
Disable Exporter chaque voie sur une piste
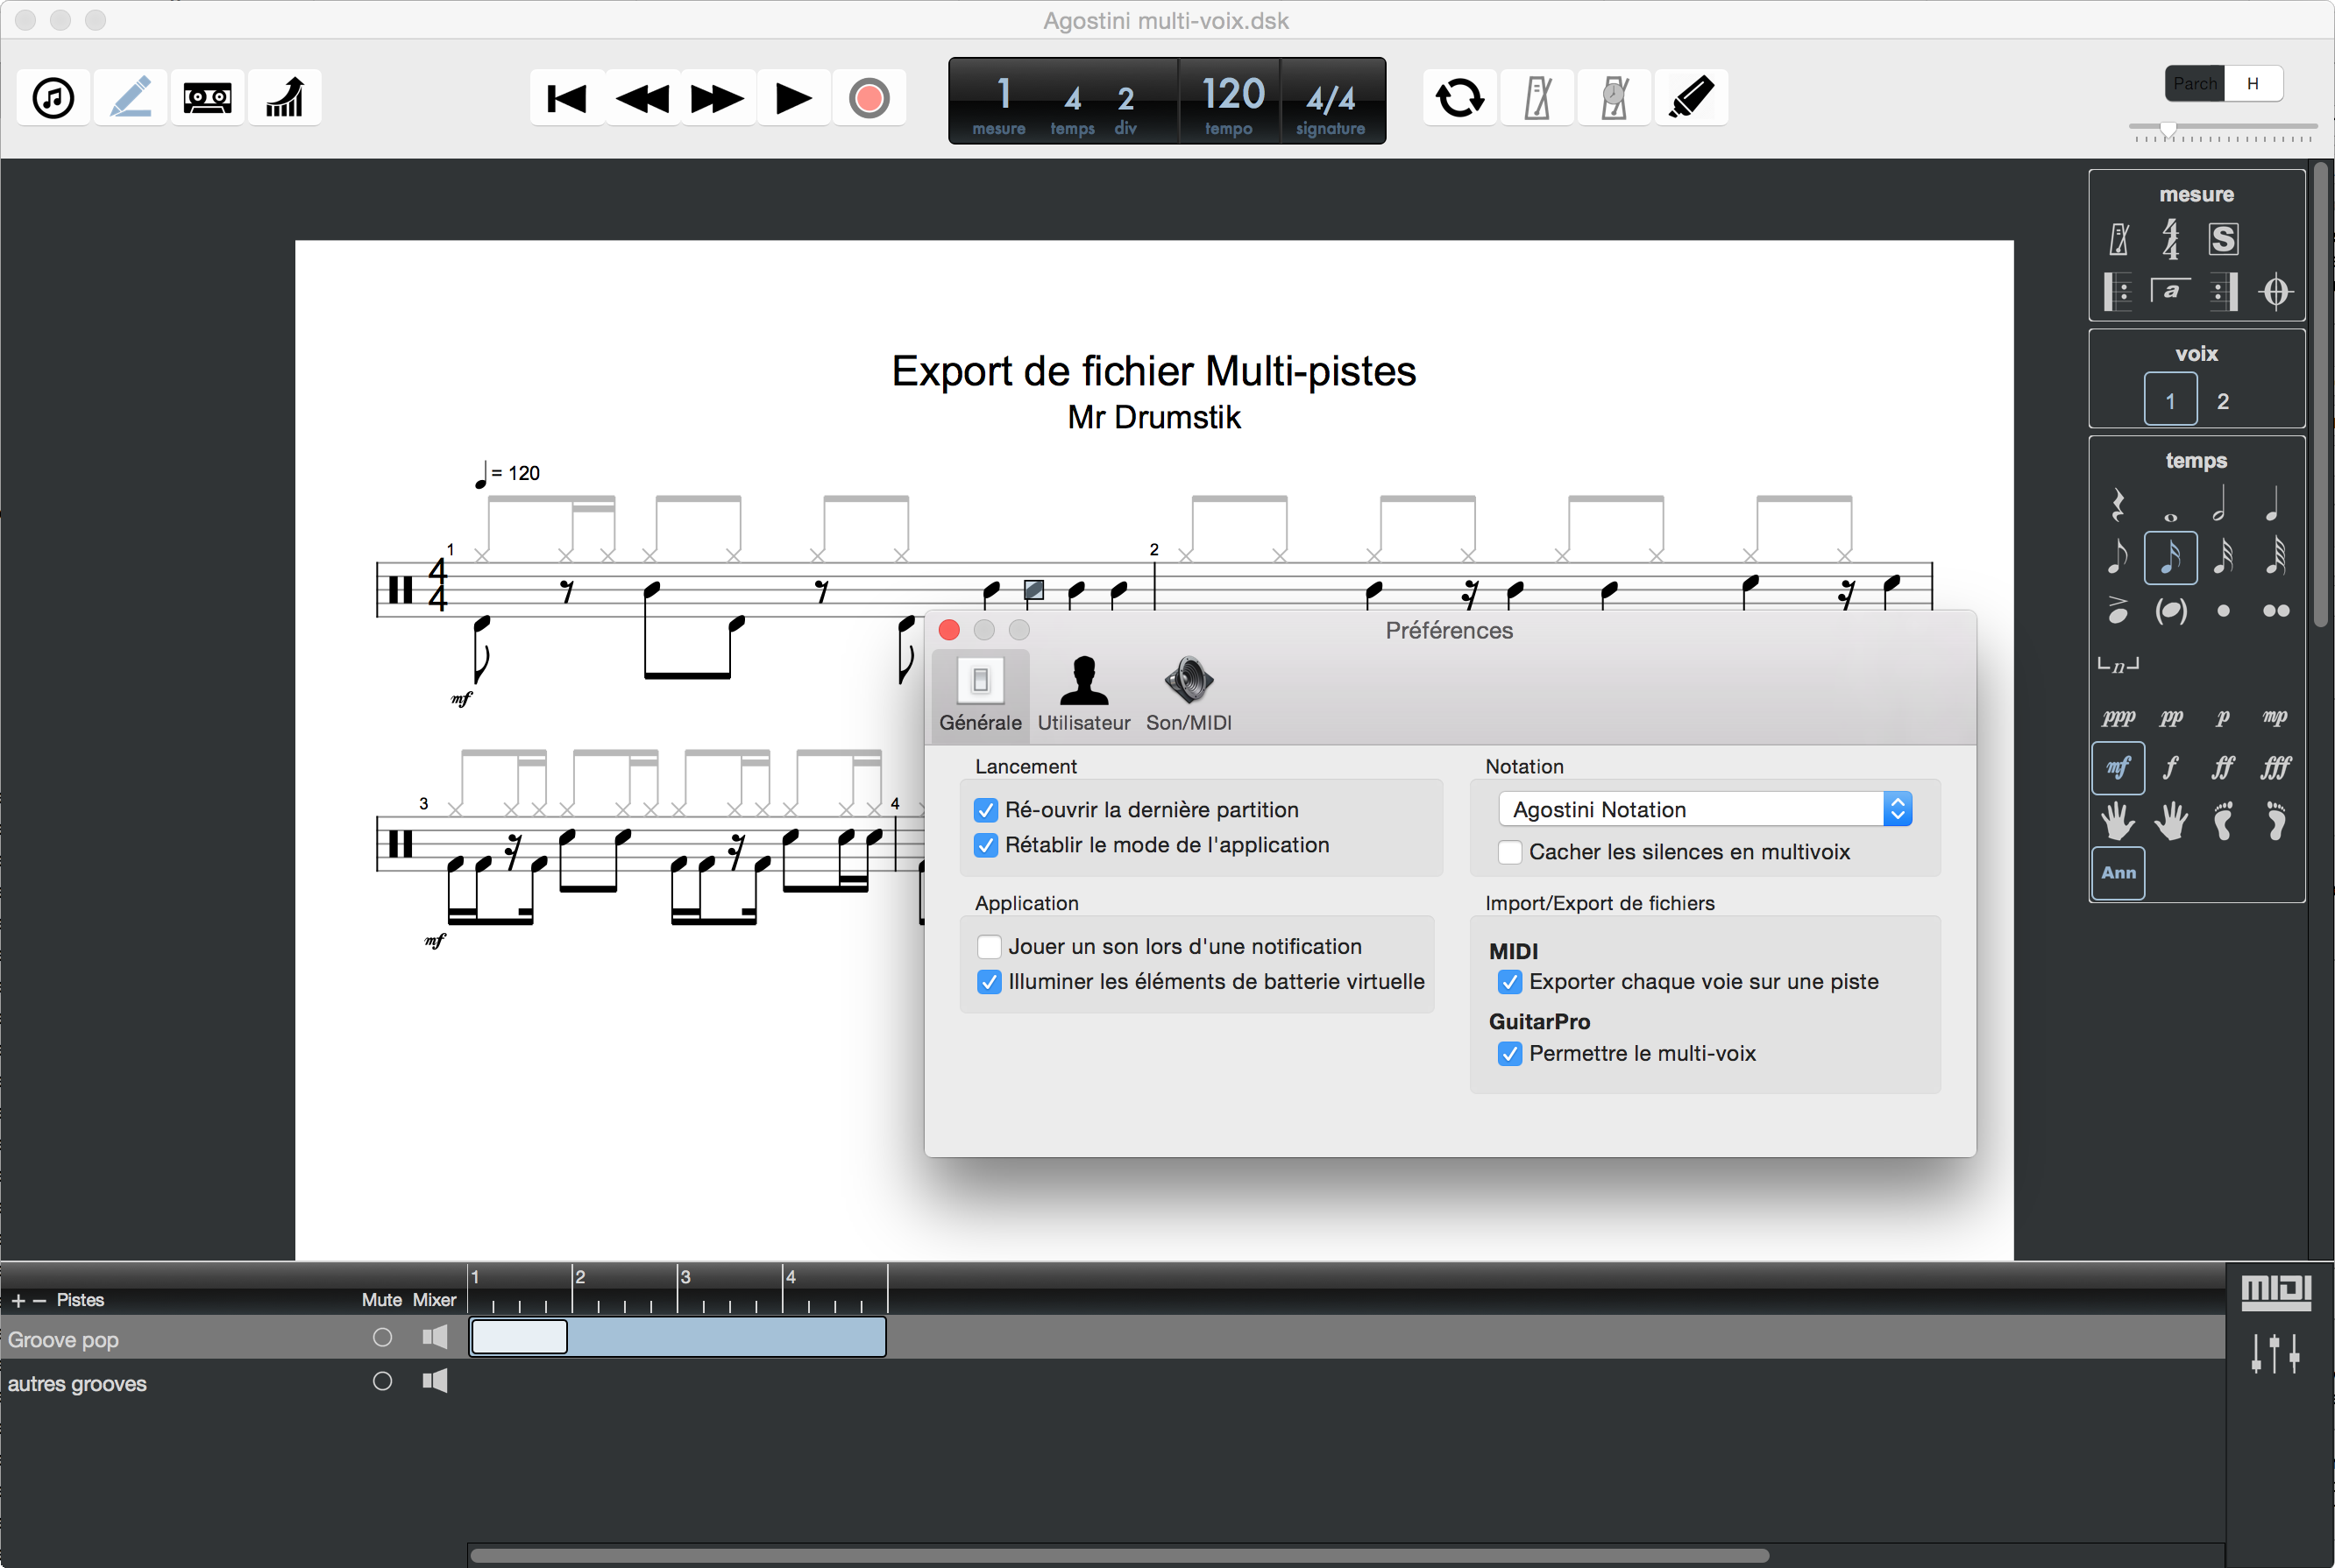click(x=1509, y=982)
